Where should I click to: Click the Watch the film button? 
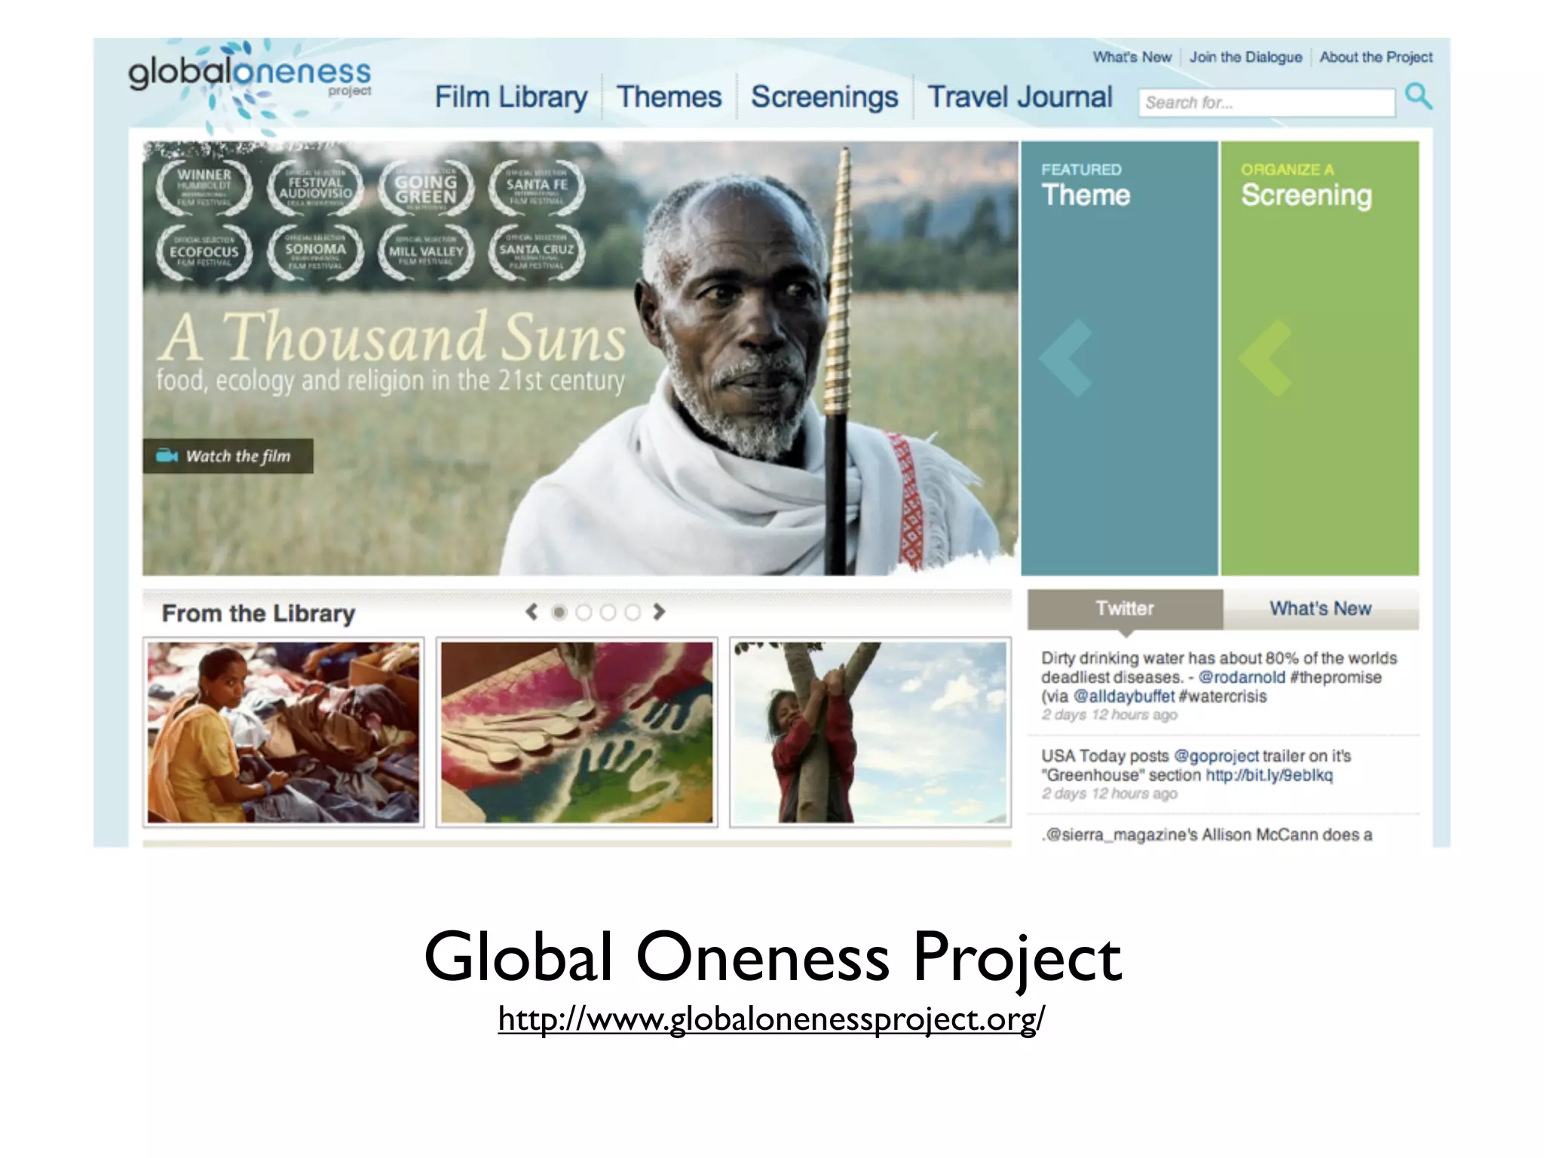(x=228, y=456)
